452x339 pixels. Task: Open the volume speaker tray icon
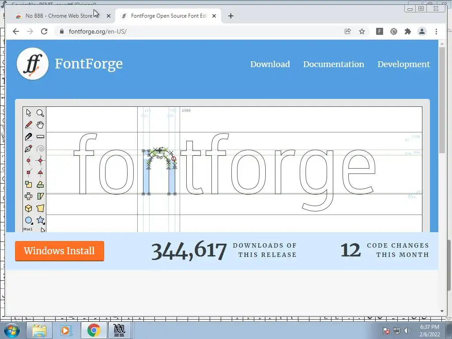tap(407, 331)
